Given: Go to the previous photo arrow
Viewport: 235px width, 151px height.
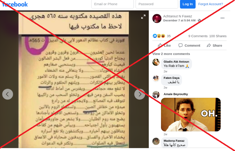Looking at the screenshot, I should click(8, 94).
